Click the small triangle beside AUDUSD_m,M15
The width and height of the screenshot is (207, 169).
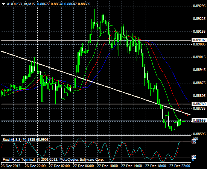pyautogui.click(x=4, y=4)
